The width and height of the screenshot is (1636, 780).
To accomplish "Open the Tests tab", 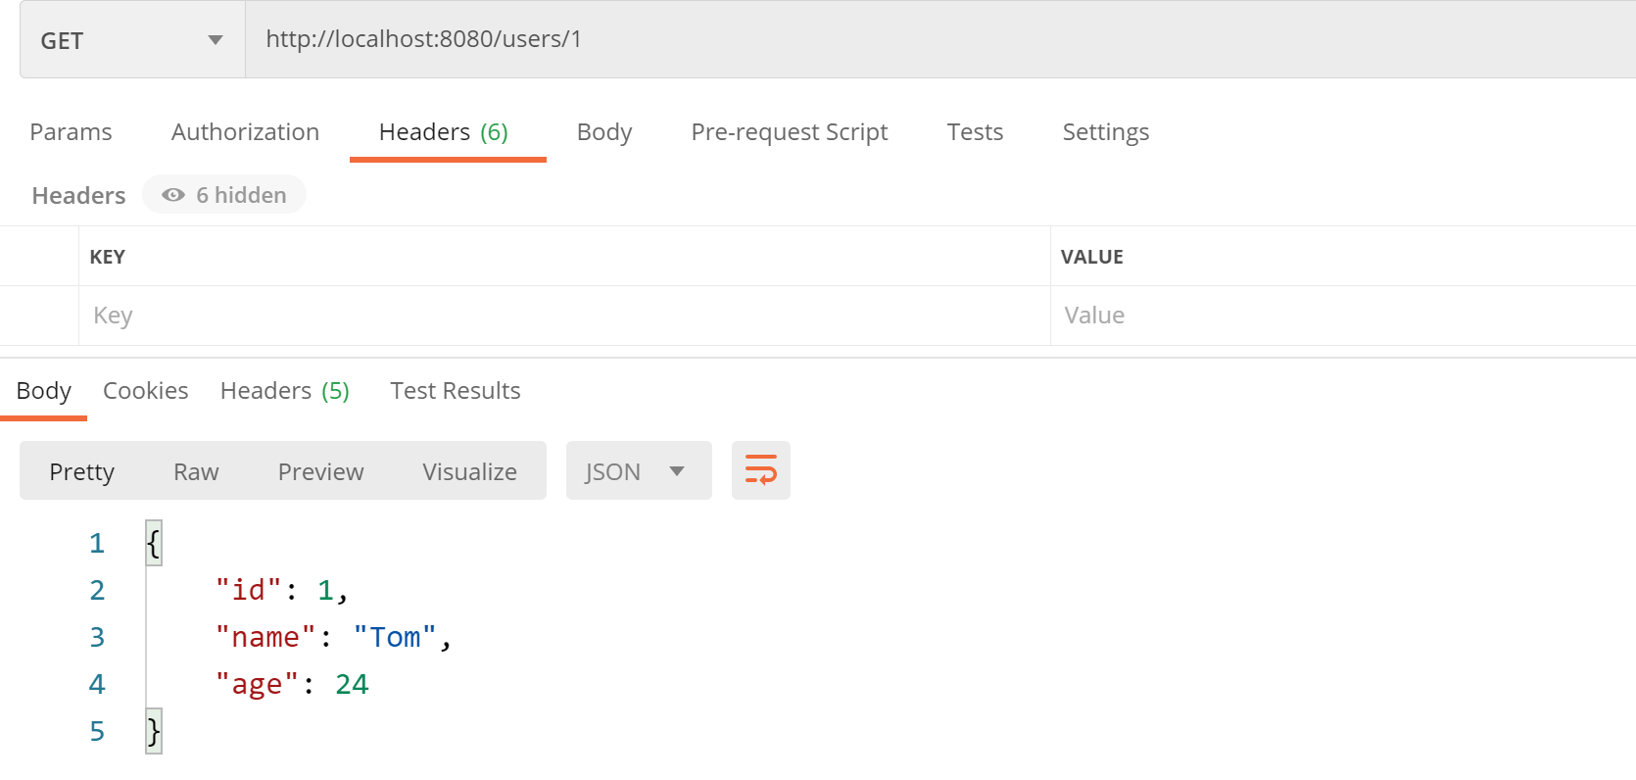I will (x=975, y=132).
